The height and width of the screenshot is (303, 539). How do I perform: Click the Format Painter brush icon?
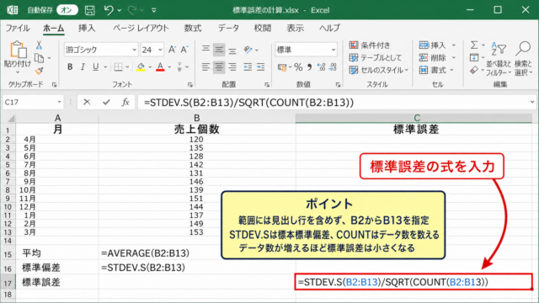(x=40, y=71)
